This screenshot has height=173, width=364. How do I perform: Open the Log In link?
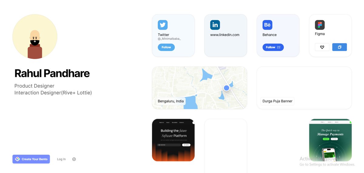tap(61, 159)
